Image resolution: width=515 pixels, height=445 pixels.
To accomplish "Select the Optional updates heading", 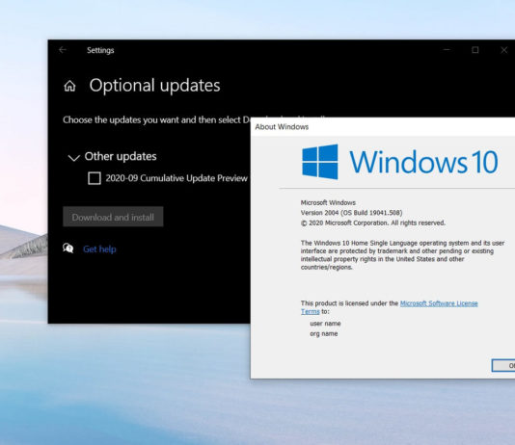I will (154, 86).
